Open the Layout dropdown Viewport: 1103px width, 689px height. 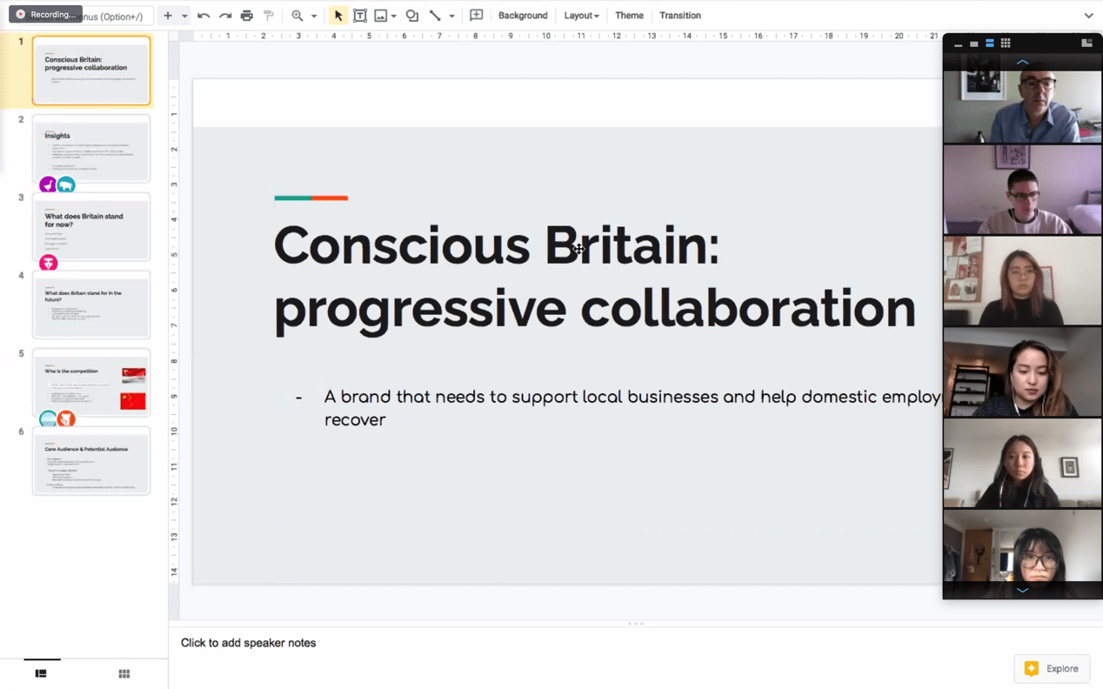pos(581,16)
